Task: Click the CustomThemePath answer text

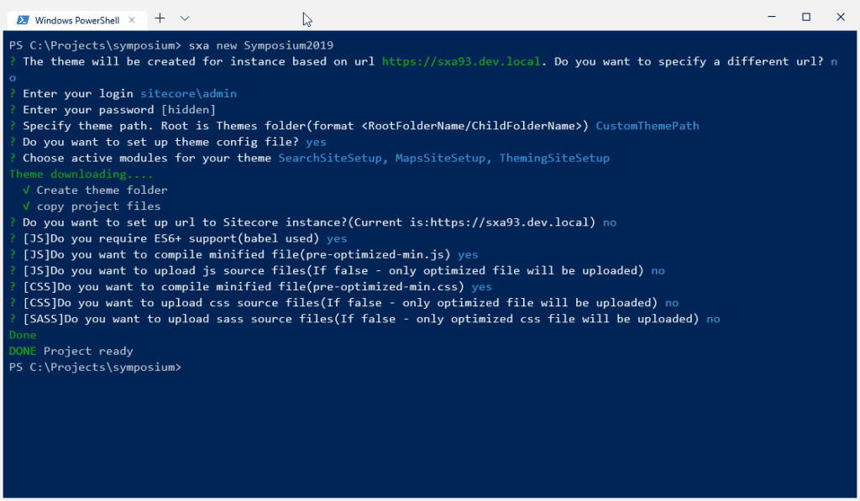Action: (x=647, y=126)
